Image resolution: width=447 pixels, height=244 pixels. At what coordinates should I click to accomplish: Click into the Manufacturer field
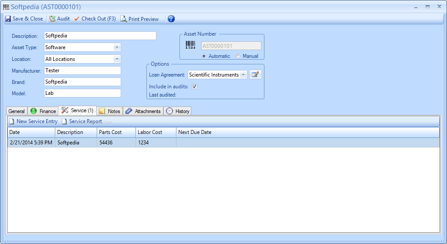pos(83,70)
